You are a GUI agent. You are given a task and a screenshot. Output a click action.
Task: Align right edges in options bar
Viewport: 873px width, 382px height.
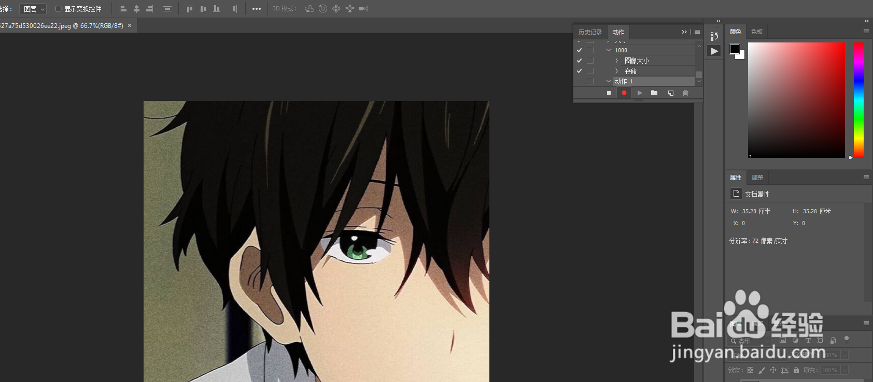150,9
